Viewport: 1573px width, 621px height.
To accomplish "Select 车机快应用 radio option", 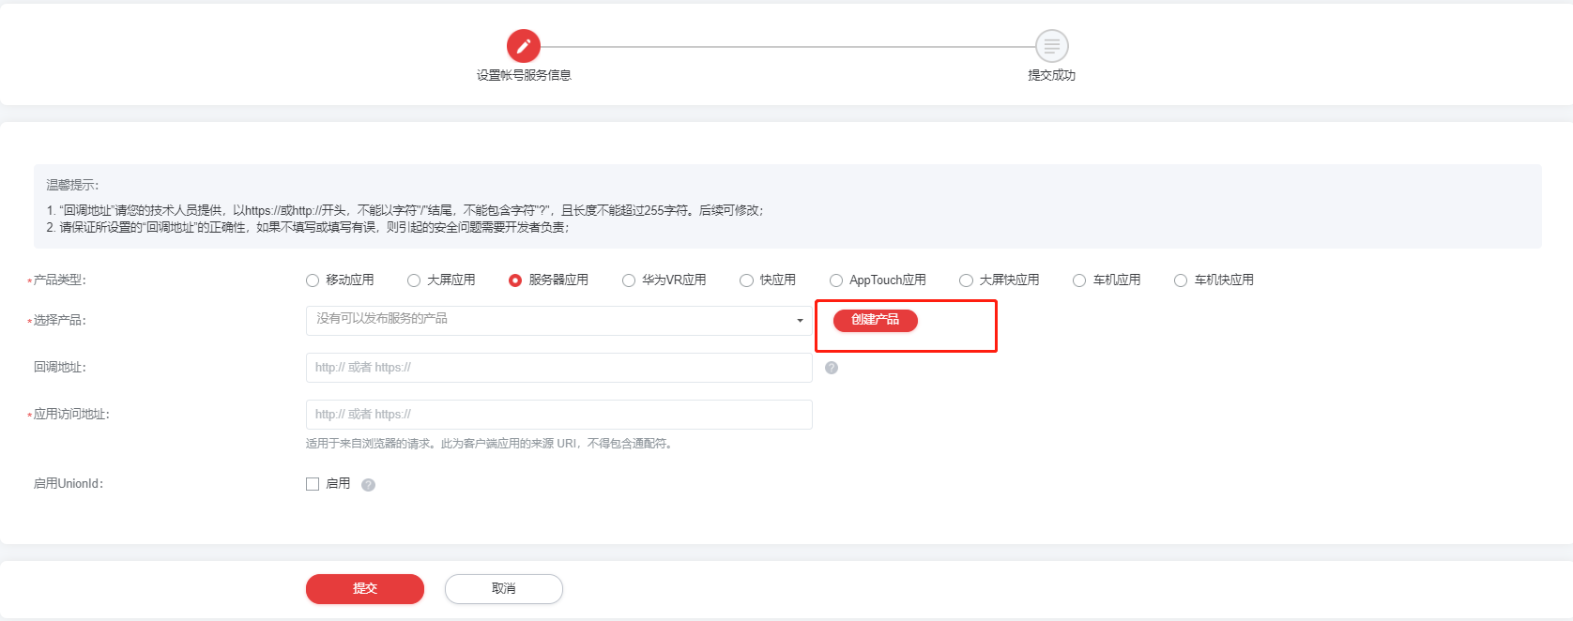I will tap(1181, 280).
